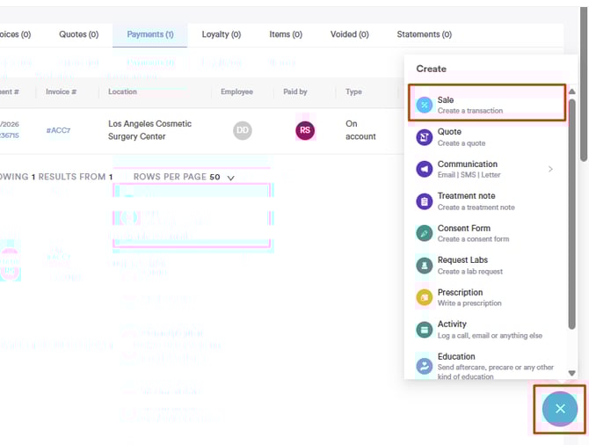The height and width of the screenshot is (445, 589).
Task: Close the Create menu with X button
Action: [560, 409]
